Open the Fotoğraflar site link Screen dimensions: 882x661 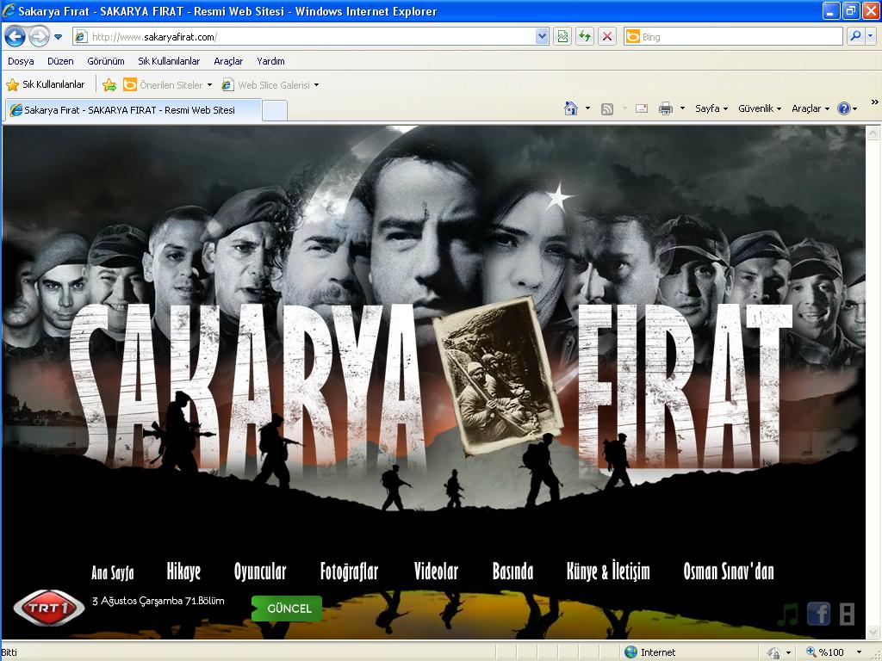click(x=350, y=571)
